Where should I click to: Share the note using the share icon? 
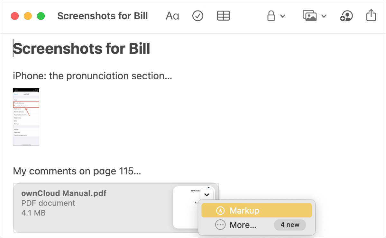[371, 15]
